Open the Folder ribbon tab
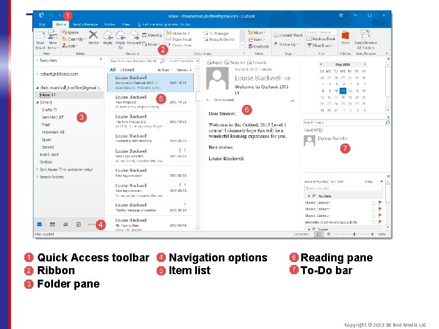Viewport: 439px width, 329px height. point(110,24)
